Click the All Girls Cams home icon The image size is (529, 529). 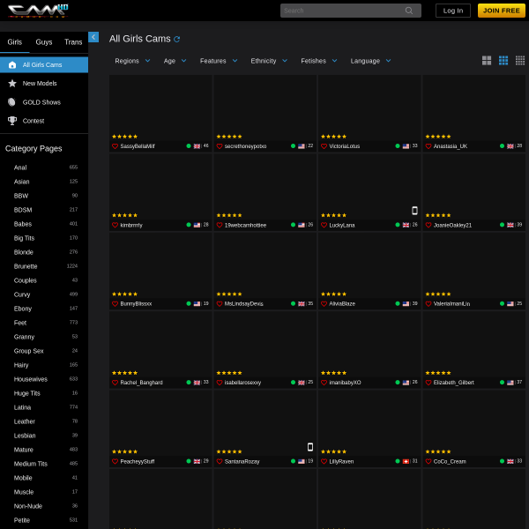coord(12,64)
